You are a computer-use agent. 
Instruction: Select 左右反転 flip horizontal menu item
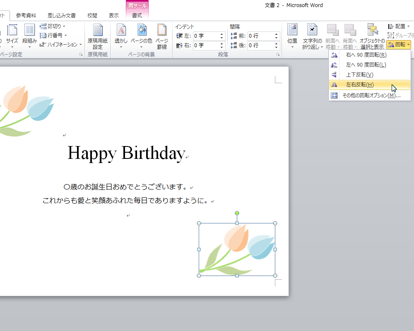click(x=359, y=85)
